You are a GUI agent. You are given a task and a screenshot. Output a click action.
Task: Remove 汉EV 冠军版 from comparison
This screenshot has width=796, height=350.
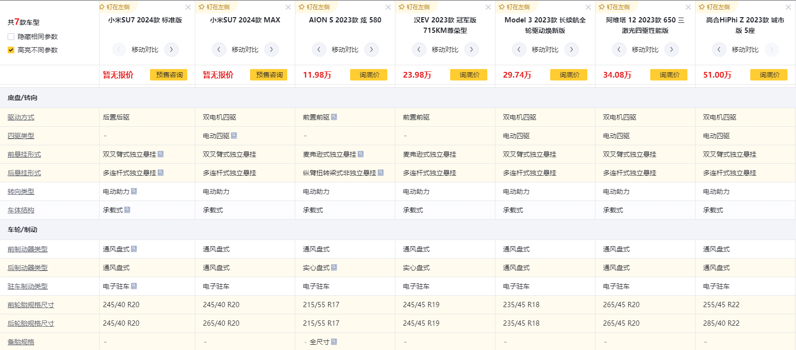[488, 7]
